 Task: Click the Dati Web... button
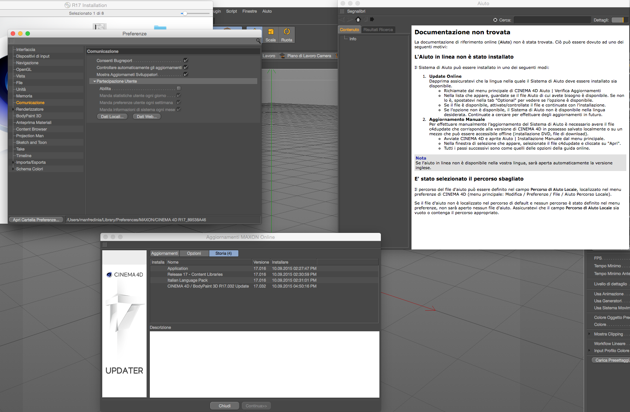[x=147, y=116]
